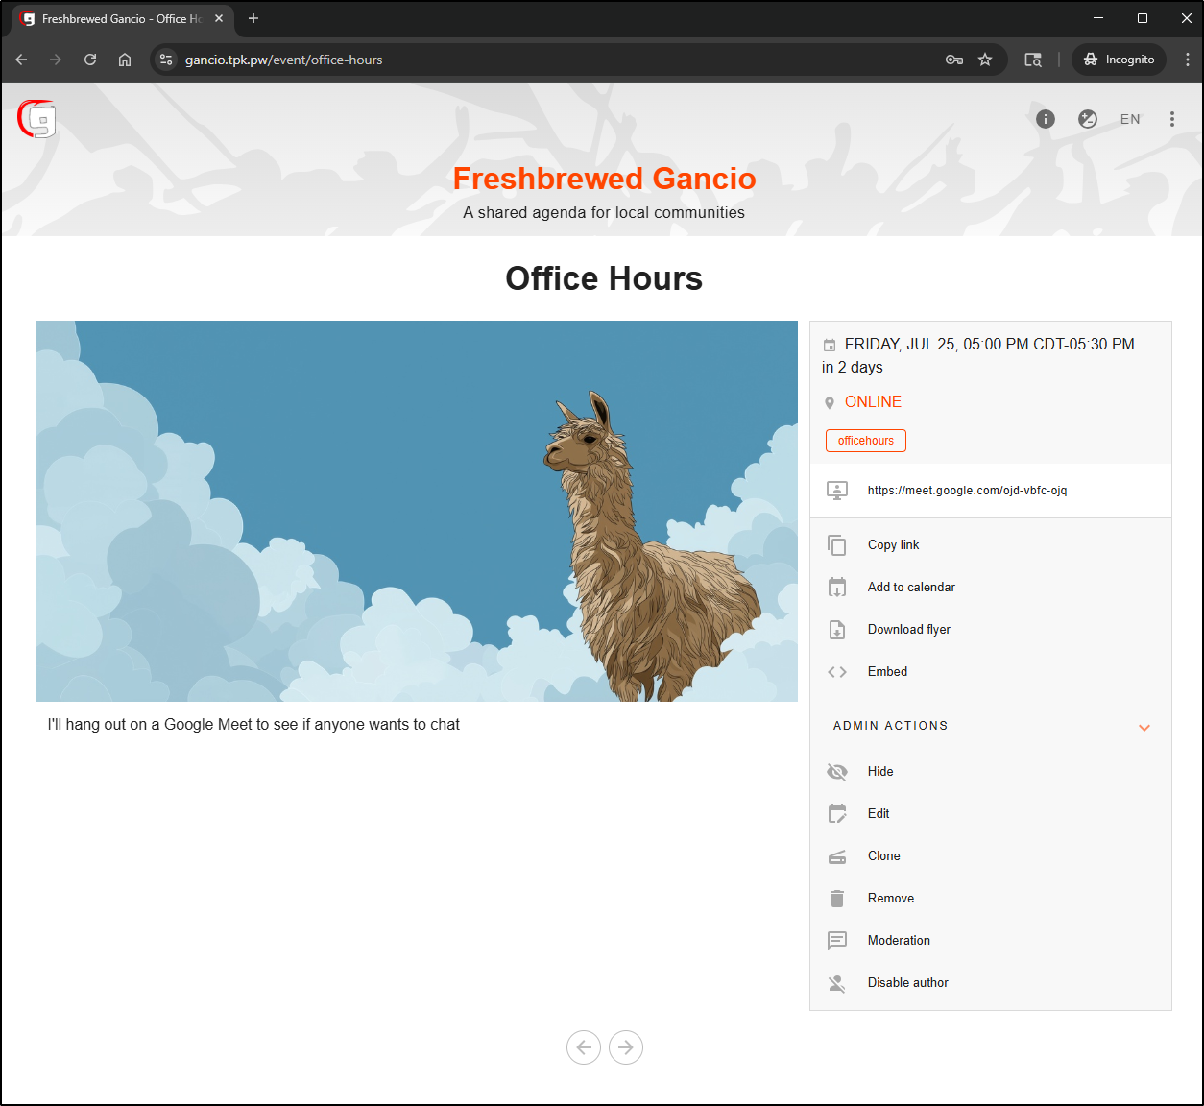Choose Copy link action
This screenshot has width=1204, height=1106.
pyautogui.click(x=893, y=545)
